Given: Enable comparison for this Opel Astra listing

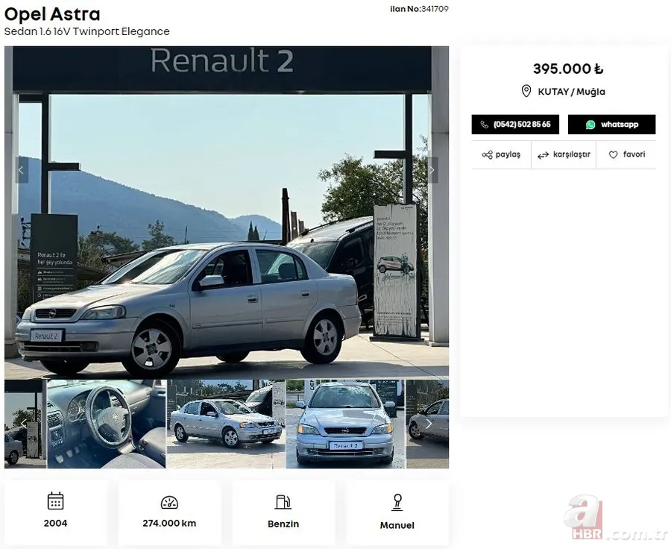Looking at the screenshot, I should [x=563, y=154].
